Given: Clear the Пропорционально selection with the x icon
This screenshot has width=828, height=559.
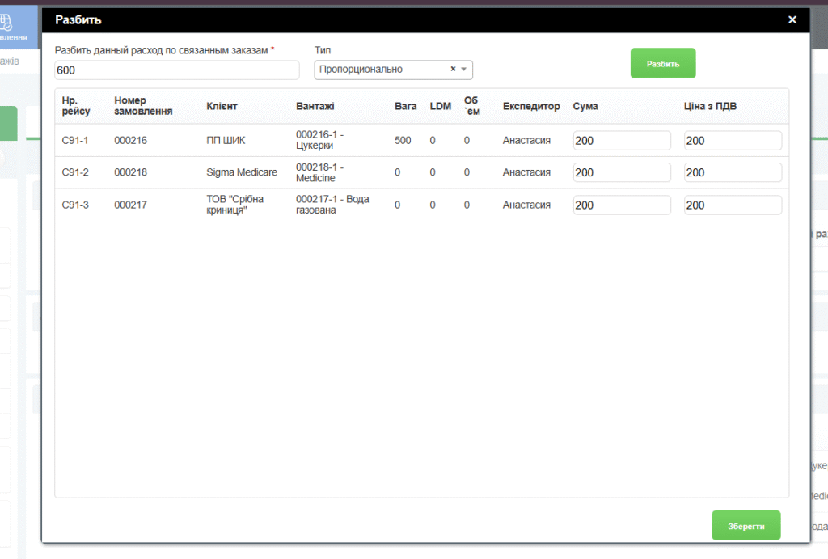Looking at the screenshot, I should coord(453,70).
